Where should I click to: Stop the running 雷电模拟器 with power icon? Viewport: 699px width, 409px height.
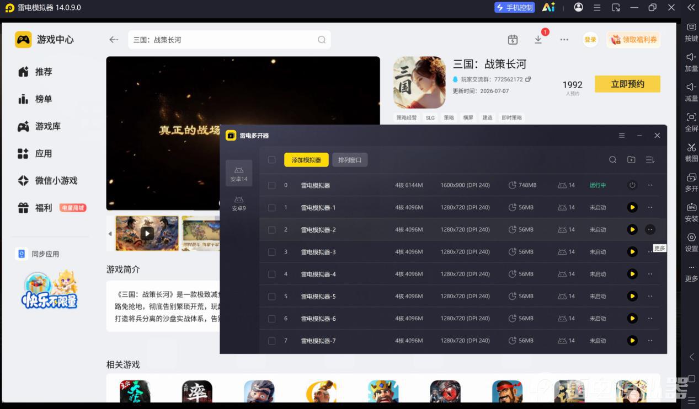632,185
